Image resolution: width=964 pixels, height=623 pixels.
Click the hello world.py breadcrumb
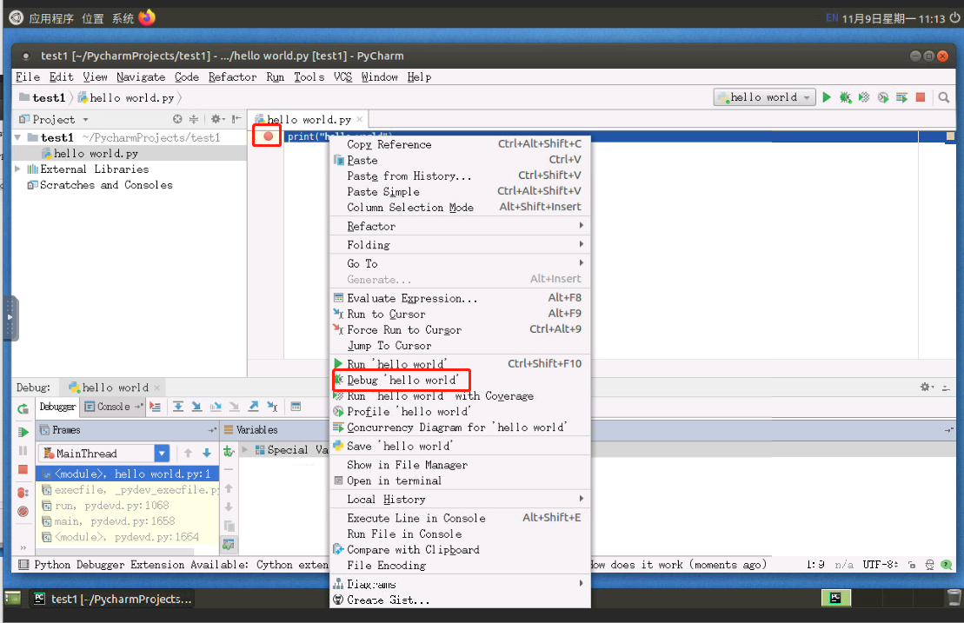pos(126,97)
